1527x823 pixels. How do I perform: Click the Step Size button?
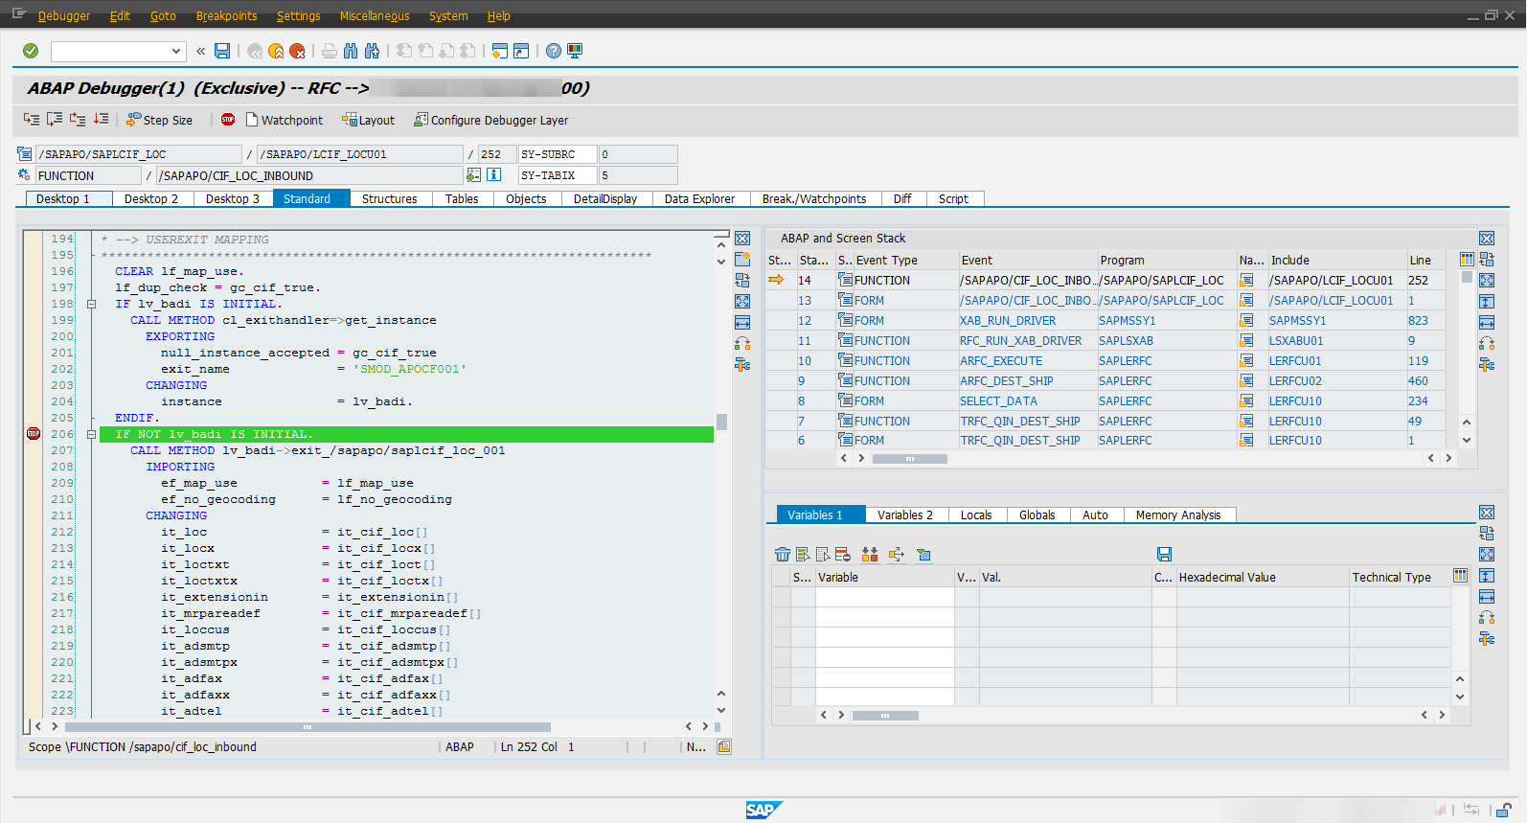point(159,120)
